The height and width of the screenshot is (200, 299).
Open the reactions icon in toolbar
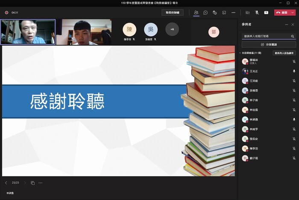coord(215,12)
